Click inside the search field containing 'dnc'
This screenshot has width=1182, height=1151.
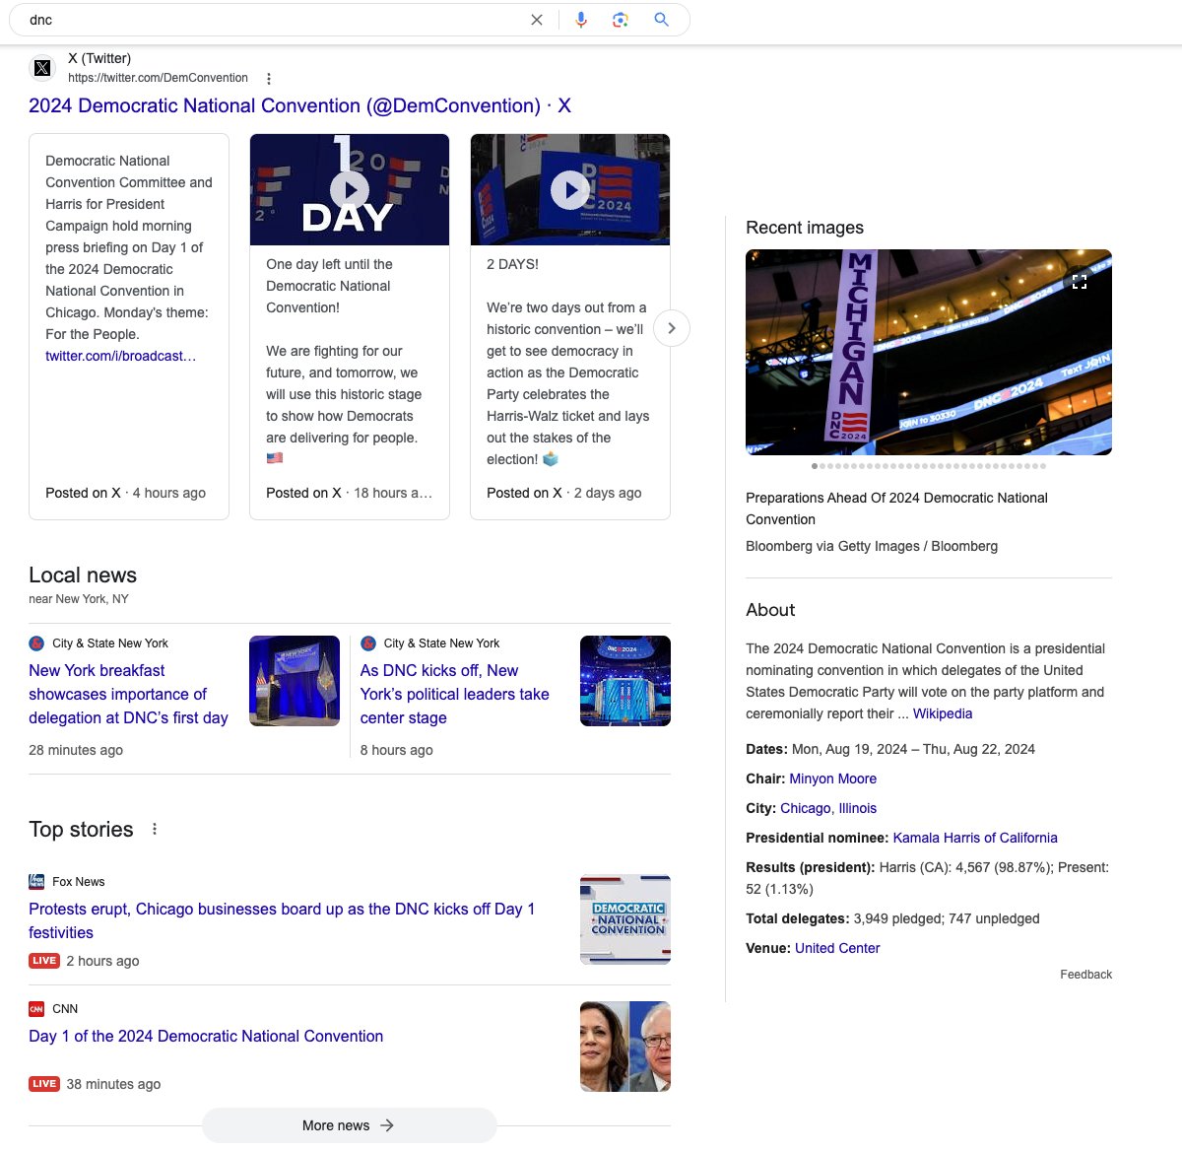coord(276,20)
